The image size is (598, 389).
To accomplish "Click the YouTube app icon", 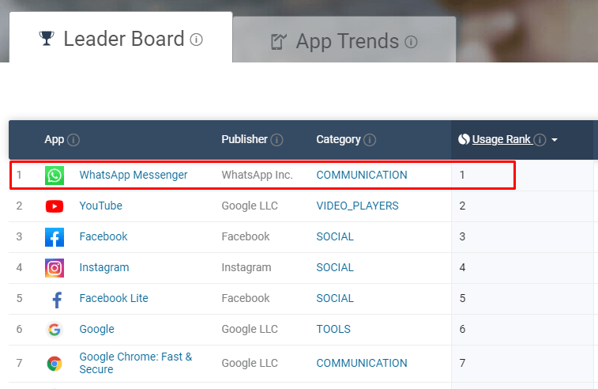I will [55, 206].
